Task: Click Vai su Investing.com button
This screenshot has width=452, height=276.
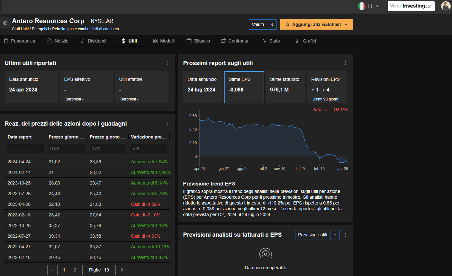Action: pyautogui.click(x=411, y=6)
